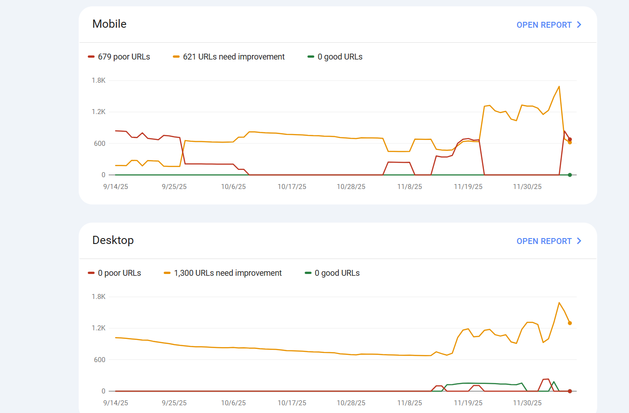Click the green endpoint dot on the Mobile chart
This screenshot has height=413, width=629.
570,174
